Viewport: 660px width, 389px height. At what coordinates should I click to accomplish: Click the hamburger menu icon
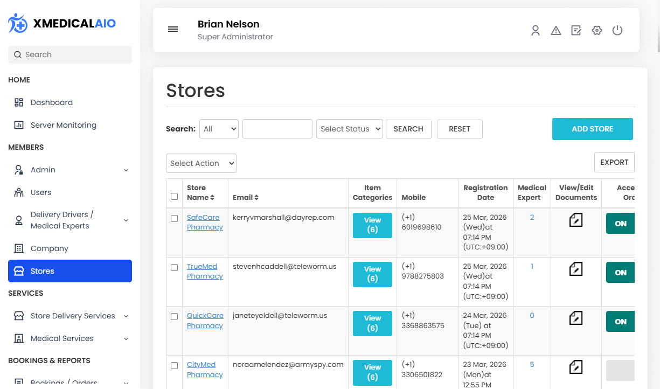point(173,30)
